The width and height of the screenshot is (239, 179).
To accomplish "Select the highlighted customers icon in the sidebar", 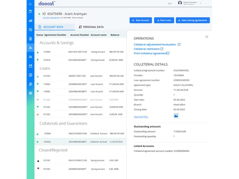I will tap(31, 48).
